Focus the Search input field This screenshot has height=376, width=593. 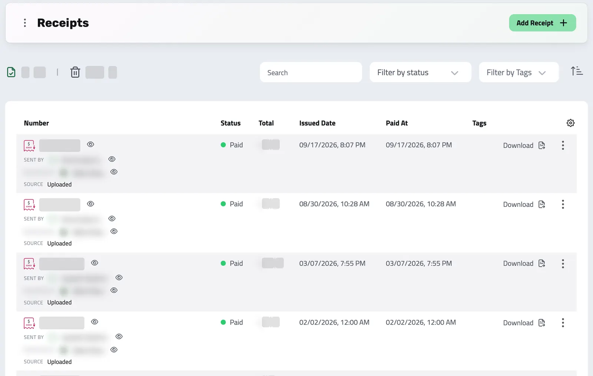pyautogui.click(x=311, y=72)
